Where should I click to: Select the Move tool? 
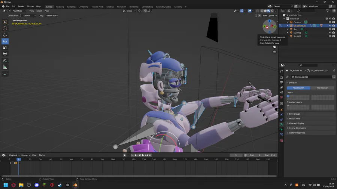click(x=5, y=35)
